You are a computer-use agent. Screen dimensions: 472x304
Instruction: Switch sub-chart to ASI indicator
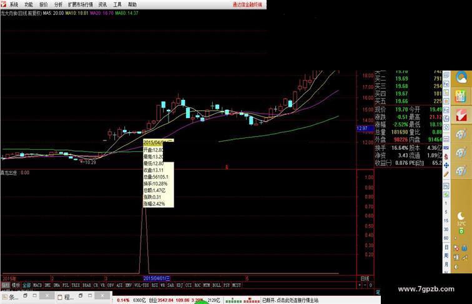pyautogui.click(x=119, y=285)
